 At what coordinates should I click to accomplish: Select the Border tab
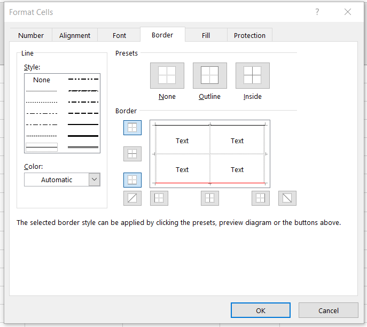pyautogui.click(x=162, y=35)
